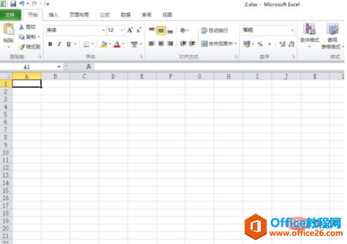Click the decrease indent icon
Viewport: 347px width, 244px height.
point(183,44)
